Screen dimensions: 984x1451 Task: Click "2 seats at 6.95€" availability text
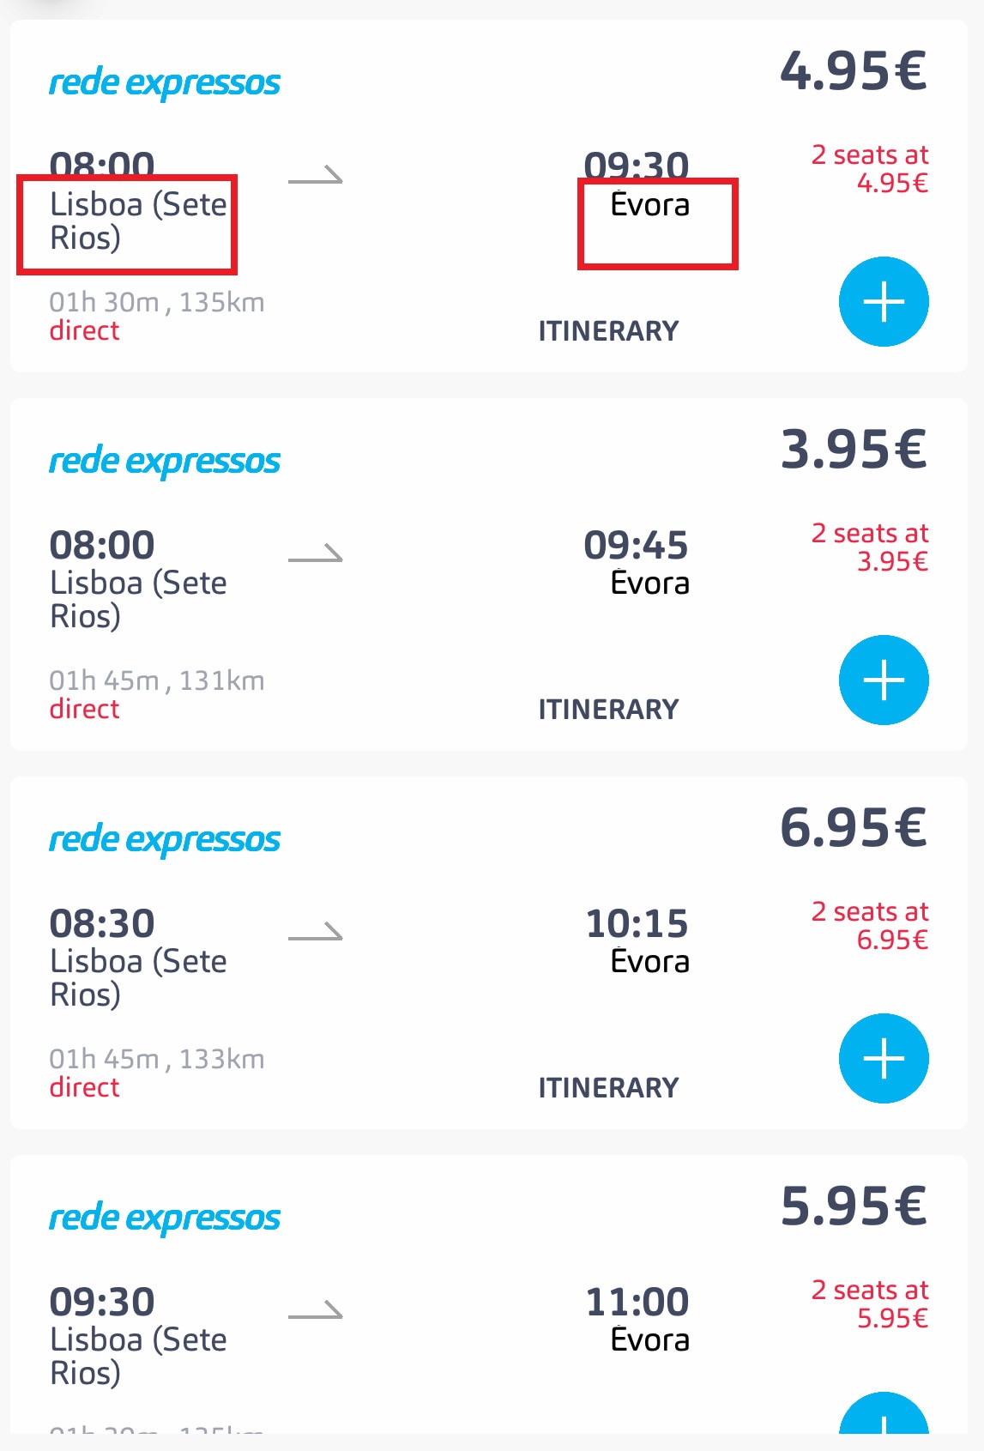click(870, 925)
